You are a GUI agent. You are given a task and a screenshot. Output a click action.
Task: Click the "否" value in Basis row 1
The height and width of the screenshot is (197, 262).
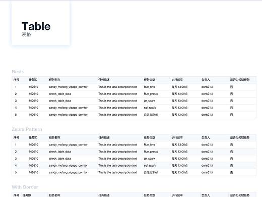point(231,87)
